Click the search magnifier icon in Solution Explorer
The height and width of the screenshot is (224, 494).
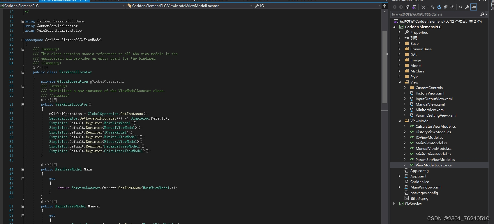point(482,14)
